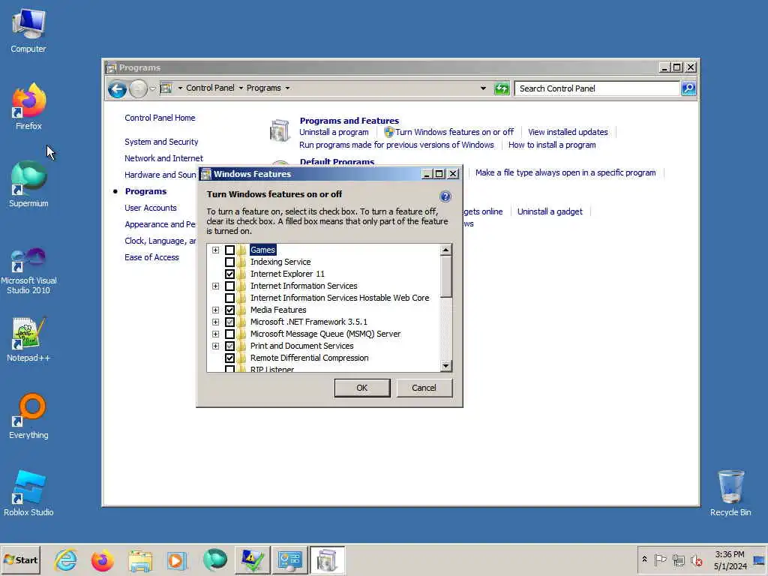
Task: Open System and Security category
Action: (x=161, y=142)
